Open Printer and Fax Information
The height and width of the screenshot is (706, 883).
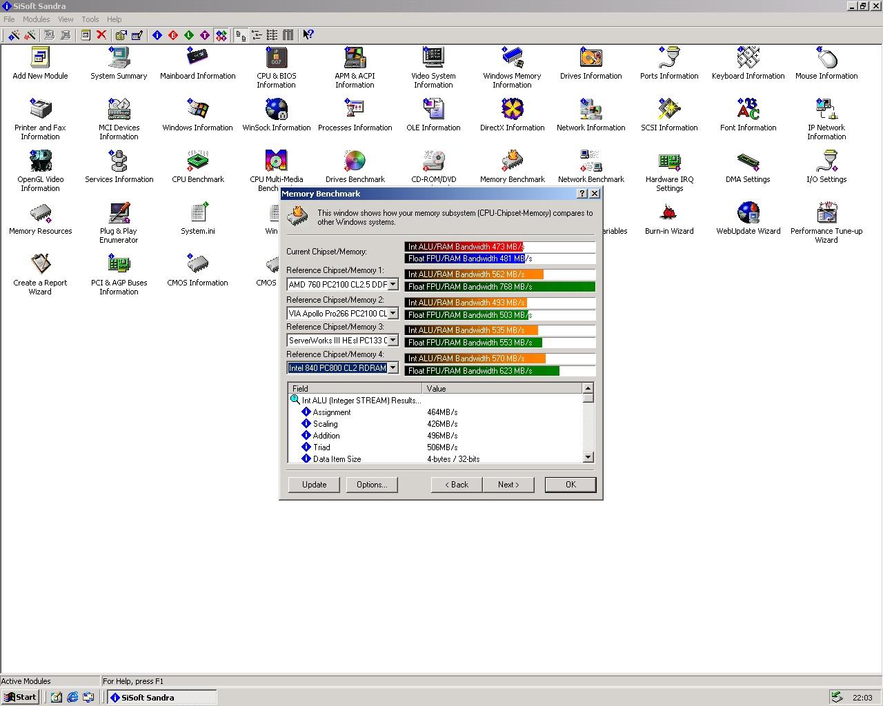[40, 119]
